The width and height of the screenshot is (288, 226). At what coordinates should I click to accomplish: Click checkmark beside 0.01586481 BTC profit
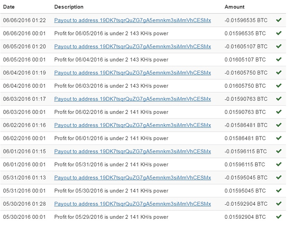[x=279, y=138]
